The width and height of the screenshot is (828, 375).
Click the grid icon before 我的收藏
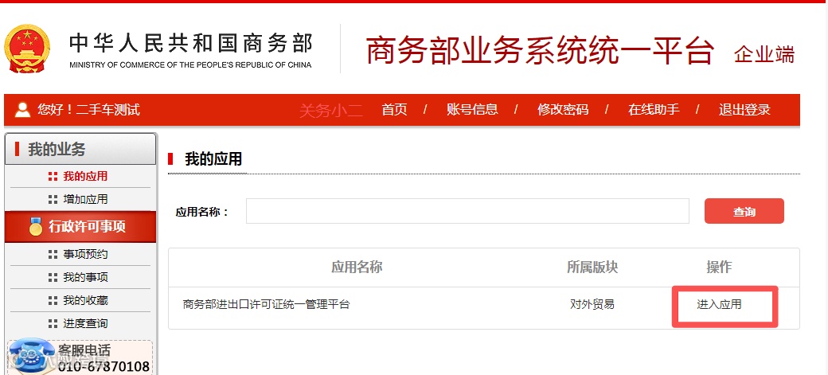[x=53, y=300]
